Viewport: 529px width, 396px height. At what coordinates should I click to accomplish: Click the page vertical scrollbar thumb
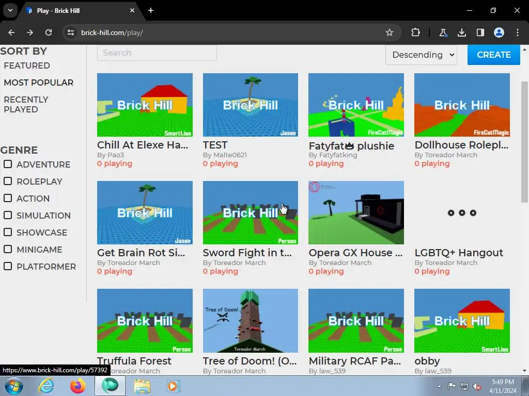524,142
